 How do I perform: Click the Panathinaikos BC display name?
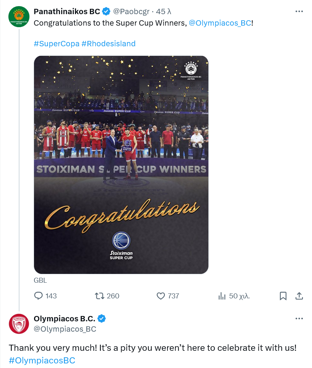pyautogui.click(x=67, y=11)
